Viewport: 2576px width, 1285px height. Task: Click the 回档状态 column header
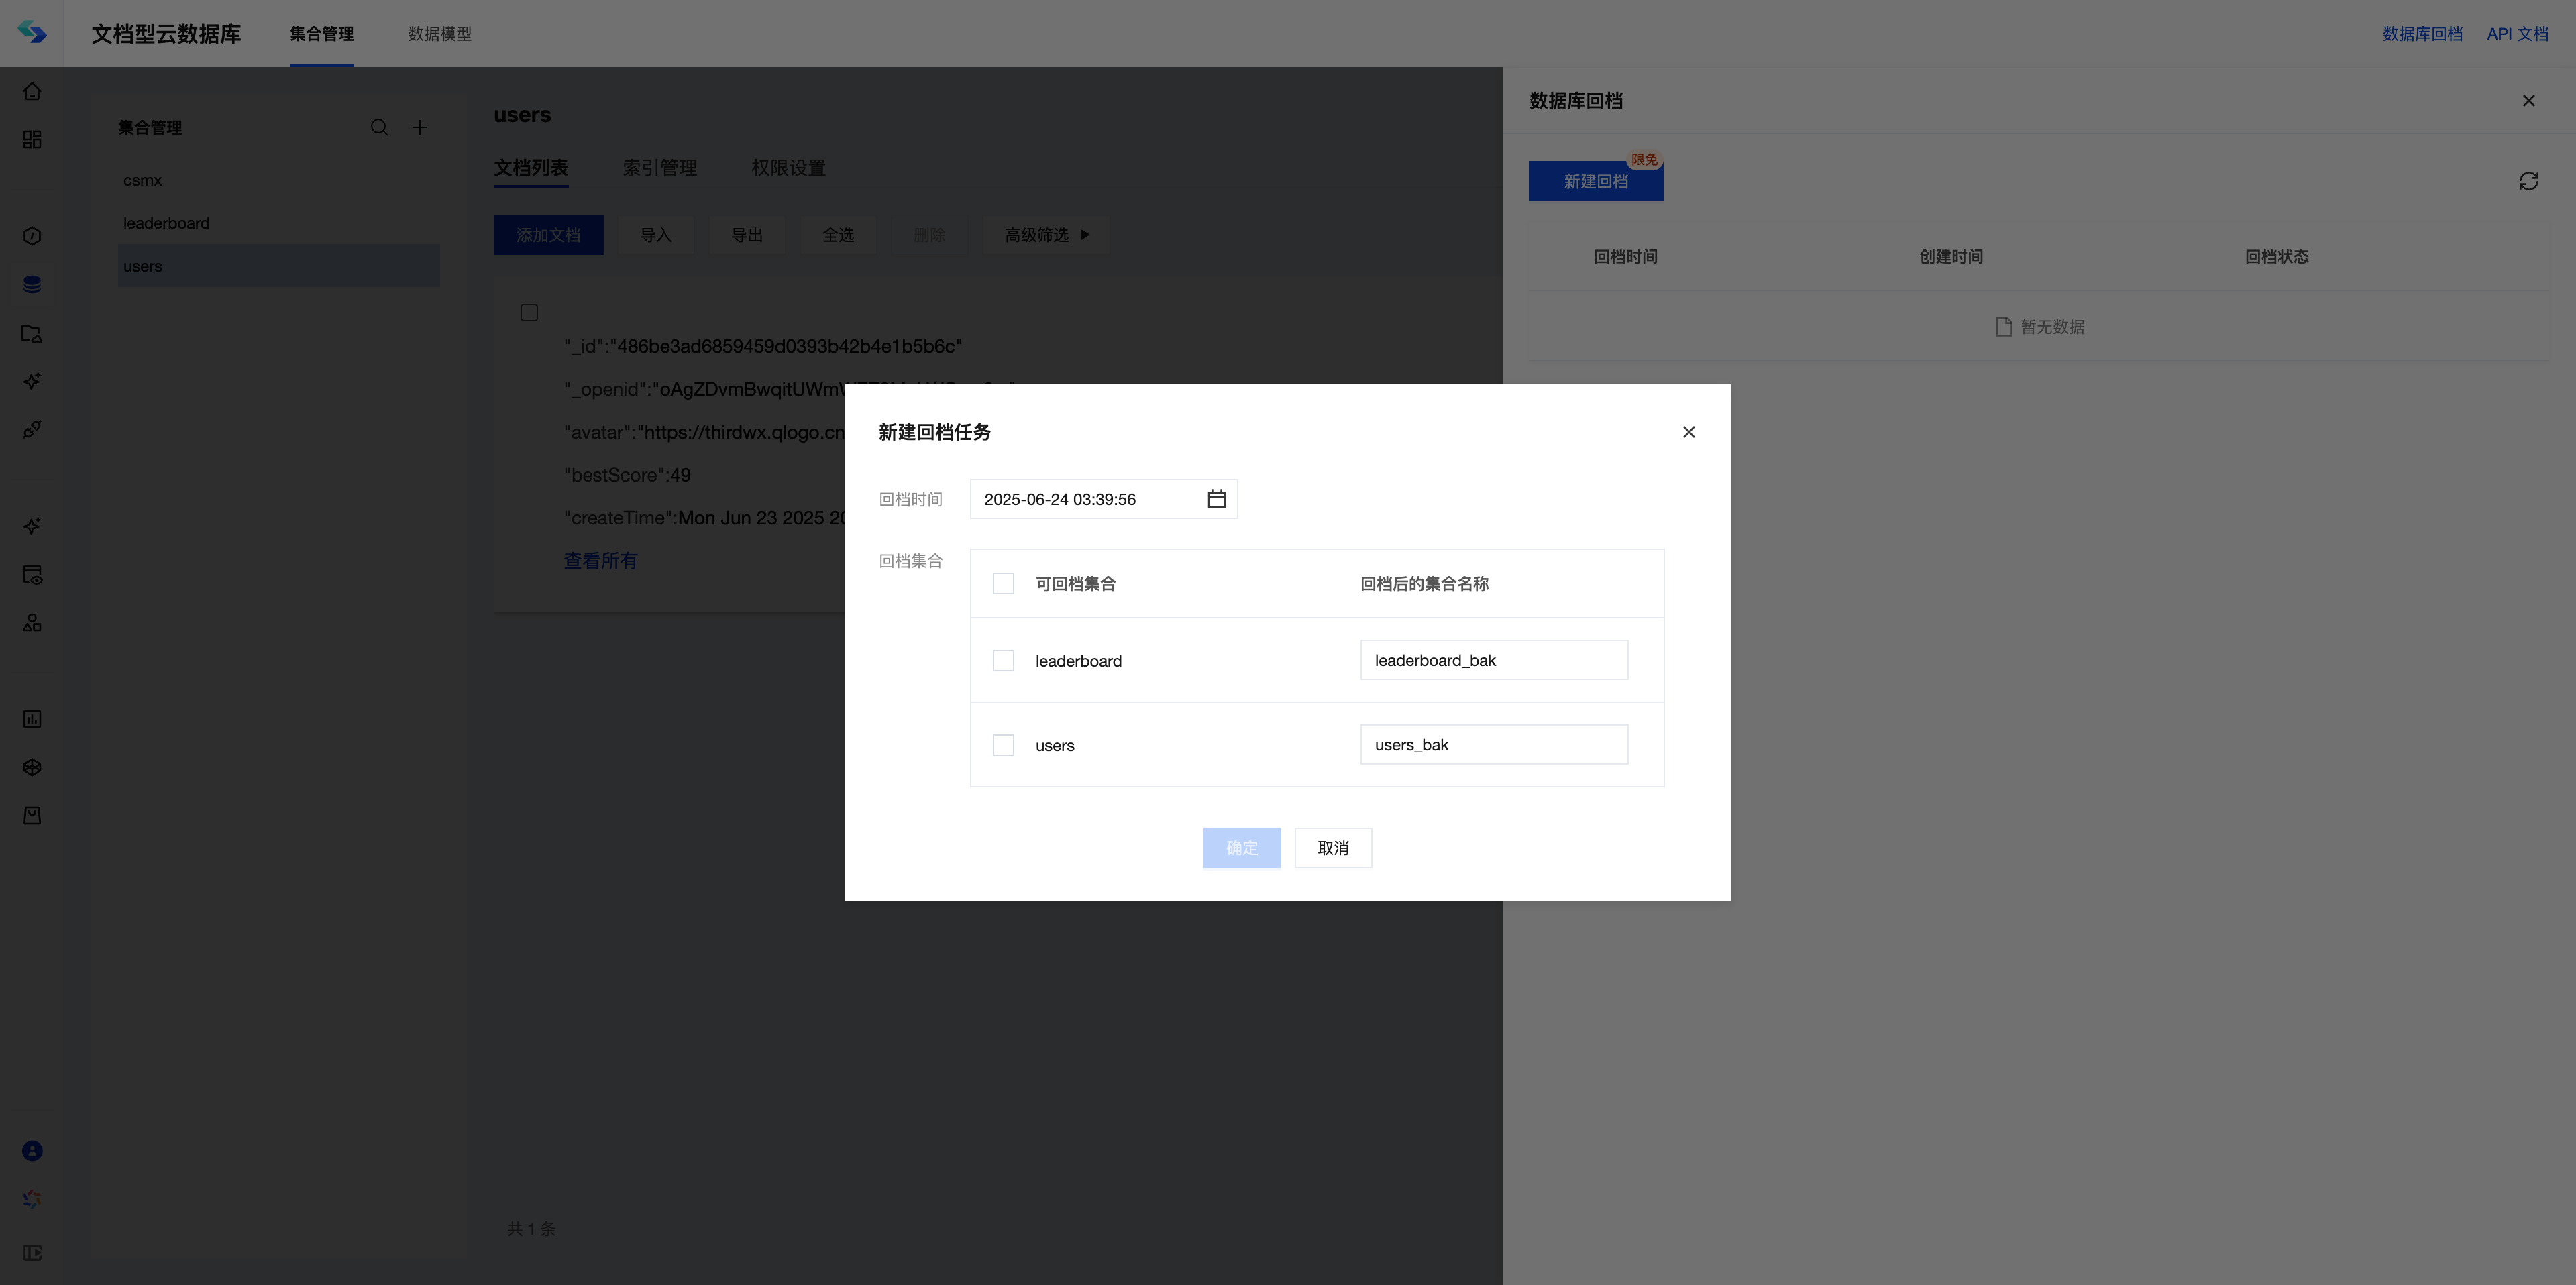coord(2277,257)
